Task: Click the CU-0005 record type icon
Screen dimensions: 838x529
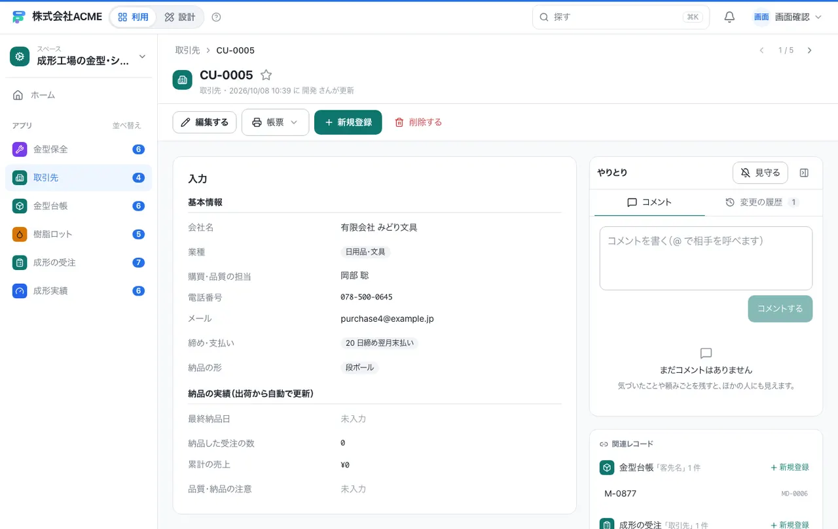Action: (x=183, y=80)
